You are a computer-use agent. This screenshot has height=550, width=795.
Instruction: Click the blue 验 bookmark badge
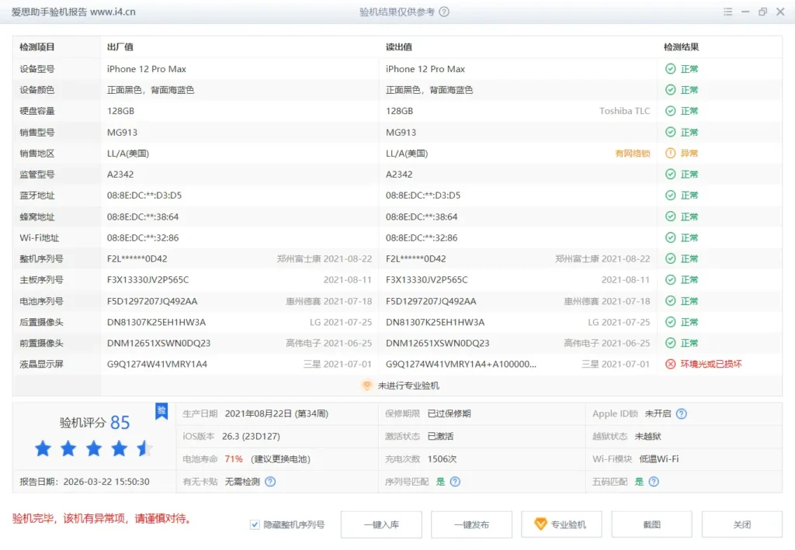point(161,410)
